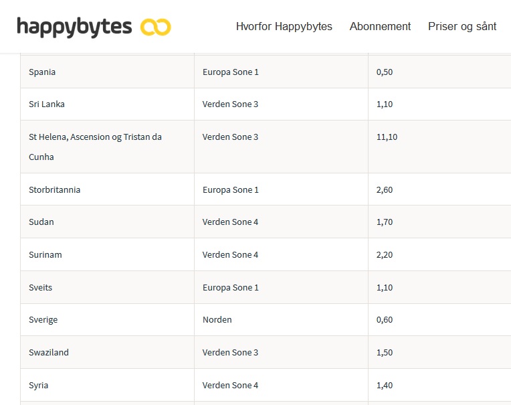The height and width of the screenshot is (405, 511).
Task: Click Verden Sone 3 in Swaziland row
Action: 230,353
